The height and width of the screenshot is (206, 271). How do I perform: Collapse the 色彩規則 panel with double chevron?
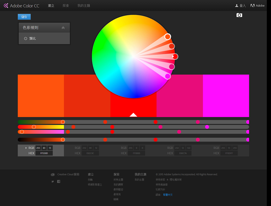(x=63, y=28)
